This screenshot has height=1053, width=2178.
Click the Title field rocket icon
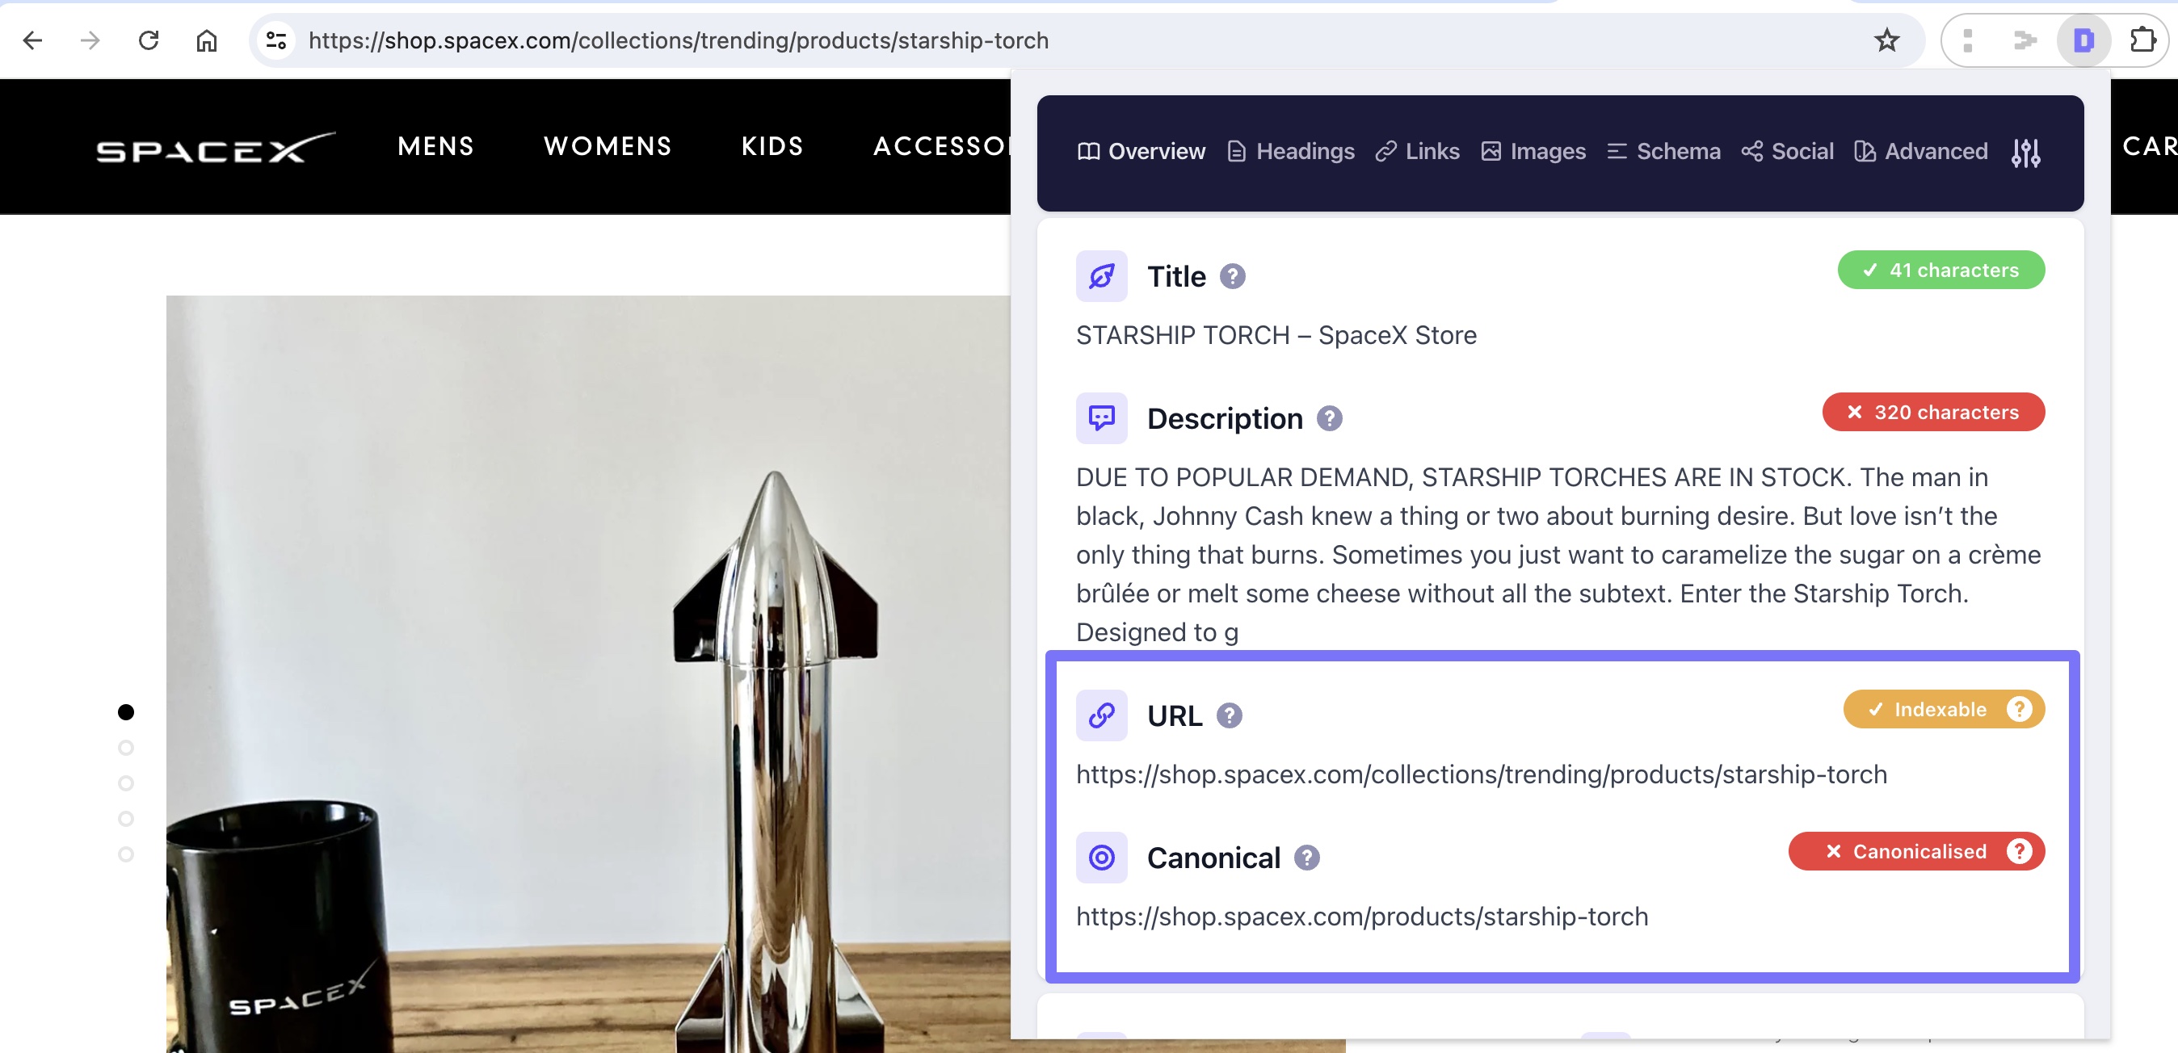pyautogui.click(x=1101, y=275)
